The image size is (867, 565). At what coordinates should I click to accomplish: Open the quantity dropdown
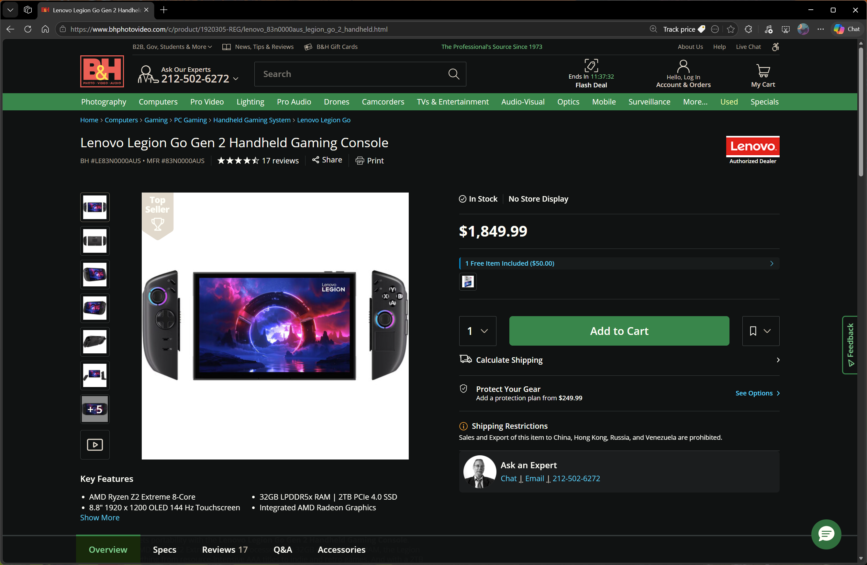[477, 331]
